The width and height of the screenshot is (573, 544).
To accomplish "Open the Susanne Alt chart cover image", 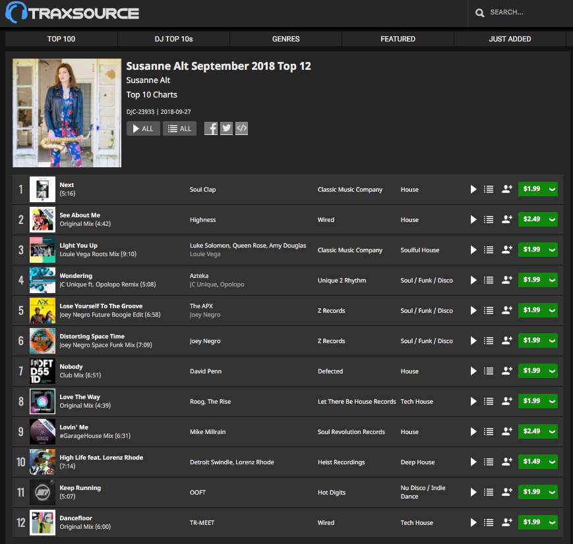I will click(67, 113).
